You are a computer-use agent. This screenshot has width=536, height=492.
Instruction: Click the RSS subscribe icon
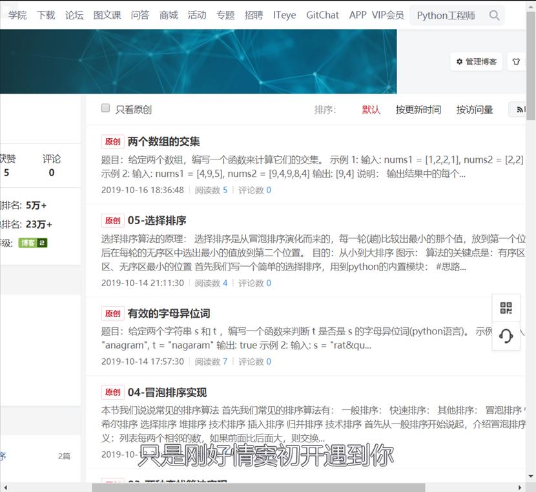coord(519,110)
